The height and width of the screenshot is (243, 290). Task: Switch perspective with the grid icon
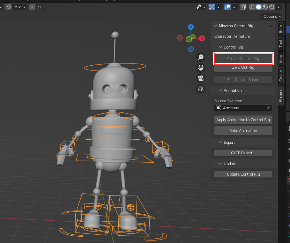tap(201, 89)
